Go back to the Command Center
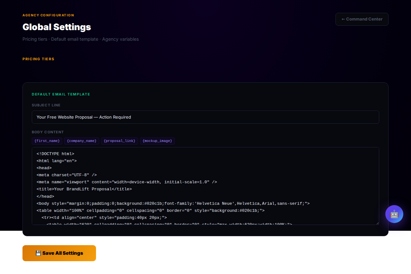The image size is (411, 274). tap(362, 19)
